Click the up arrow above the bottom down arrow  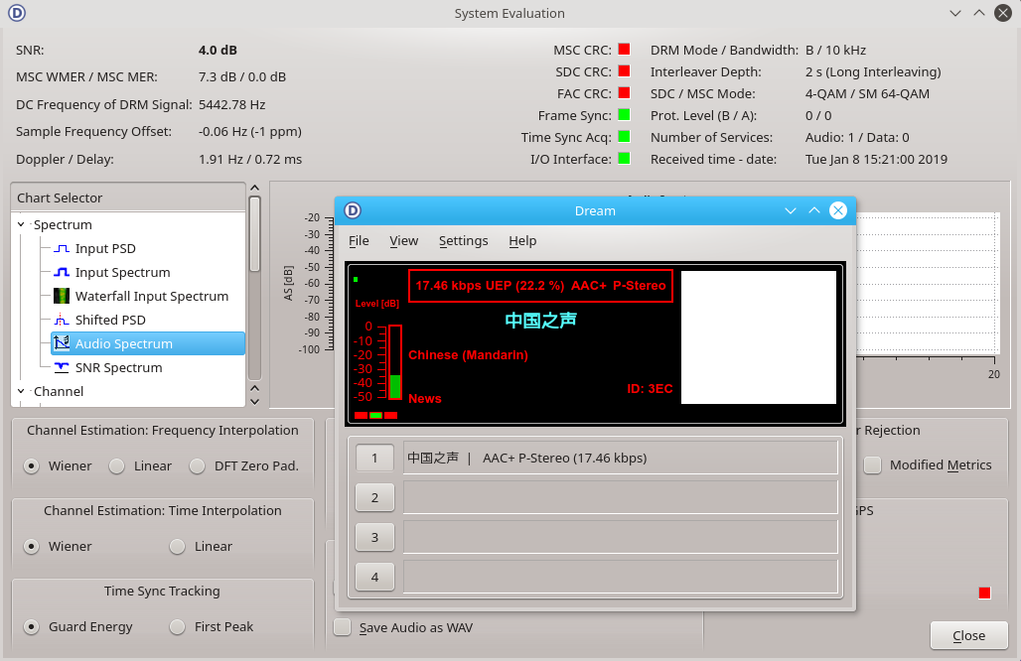254,388
